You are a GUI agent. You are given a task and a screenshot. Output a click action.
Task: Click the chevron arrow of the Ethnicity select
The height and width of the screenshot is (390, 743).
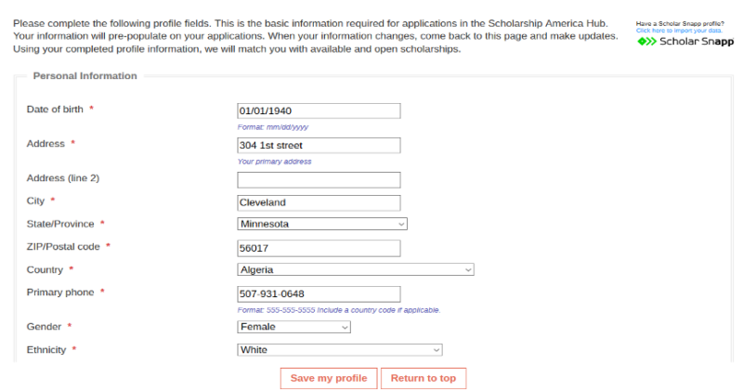tap(436, 350)
